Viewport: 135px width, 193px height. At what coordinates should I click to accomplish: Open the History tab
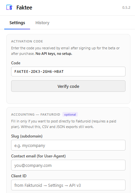[42, 23]
